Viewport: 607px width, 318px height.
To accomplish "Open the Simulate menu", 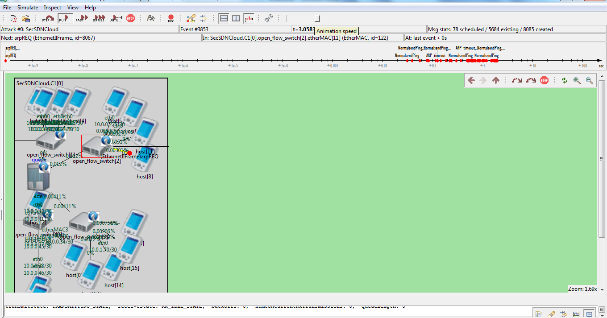I will point(28,8).
